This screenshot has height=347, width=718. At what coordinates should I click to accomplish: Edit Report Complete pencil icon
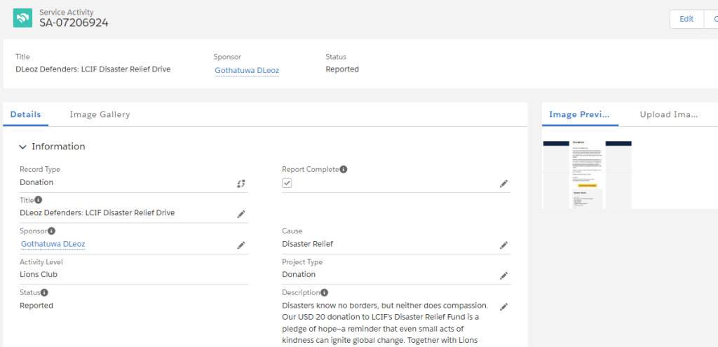point(503,184)
